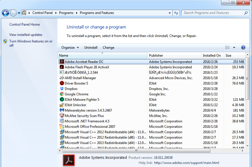The height and width of the screenshot is (167, 252).
Task: Click the vertical scrollbar thumb
Action: click(247, 78)
